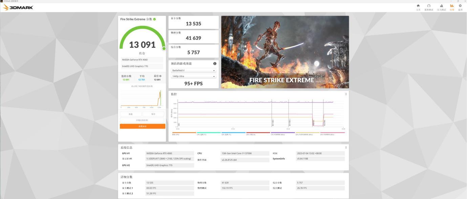Click the 平均 12 781 average score
The image size is (467, 199).
(142, 80)
